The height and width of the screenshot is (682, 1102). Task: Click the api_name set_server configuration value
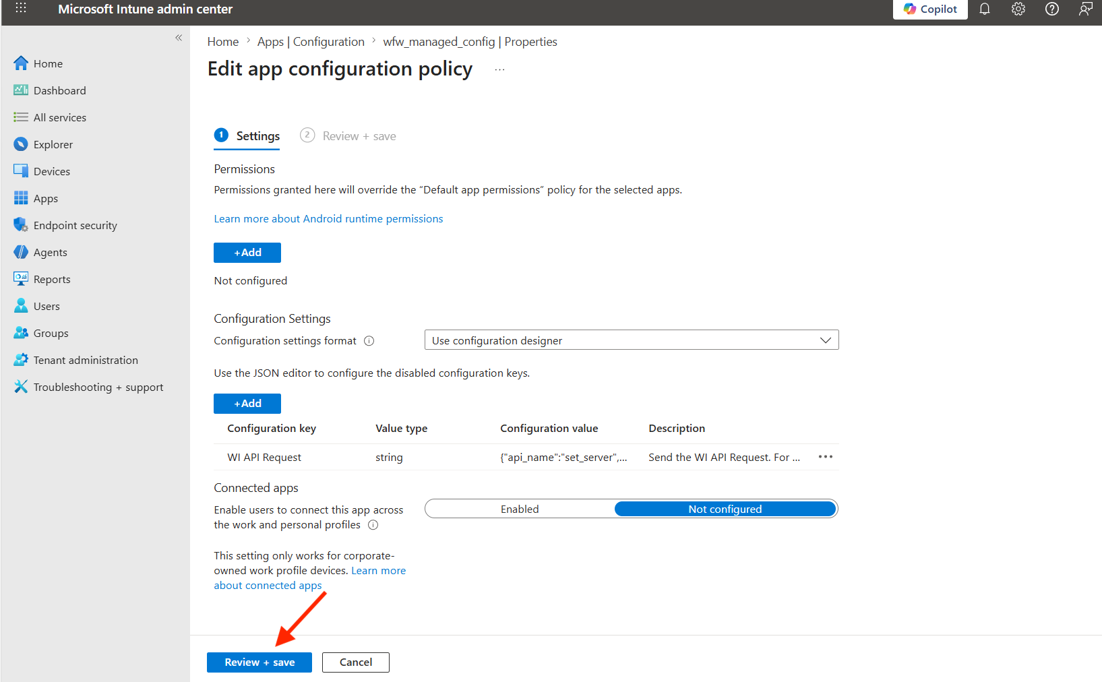click(x=563, y=458)
